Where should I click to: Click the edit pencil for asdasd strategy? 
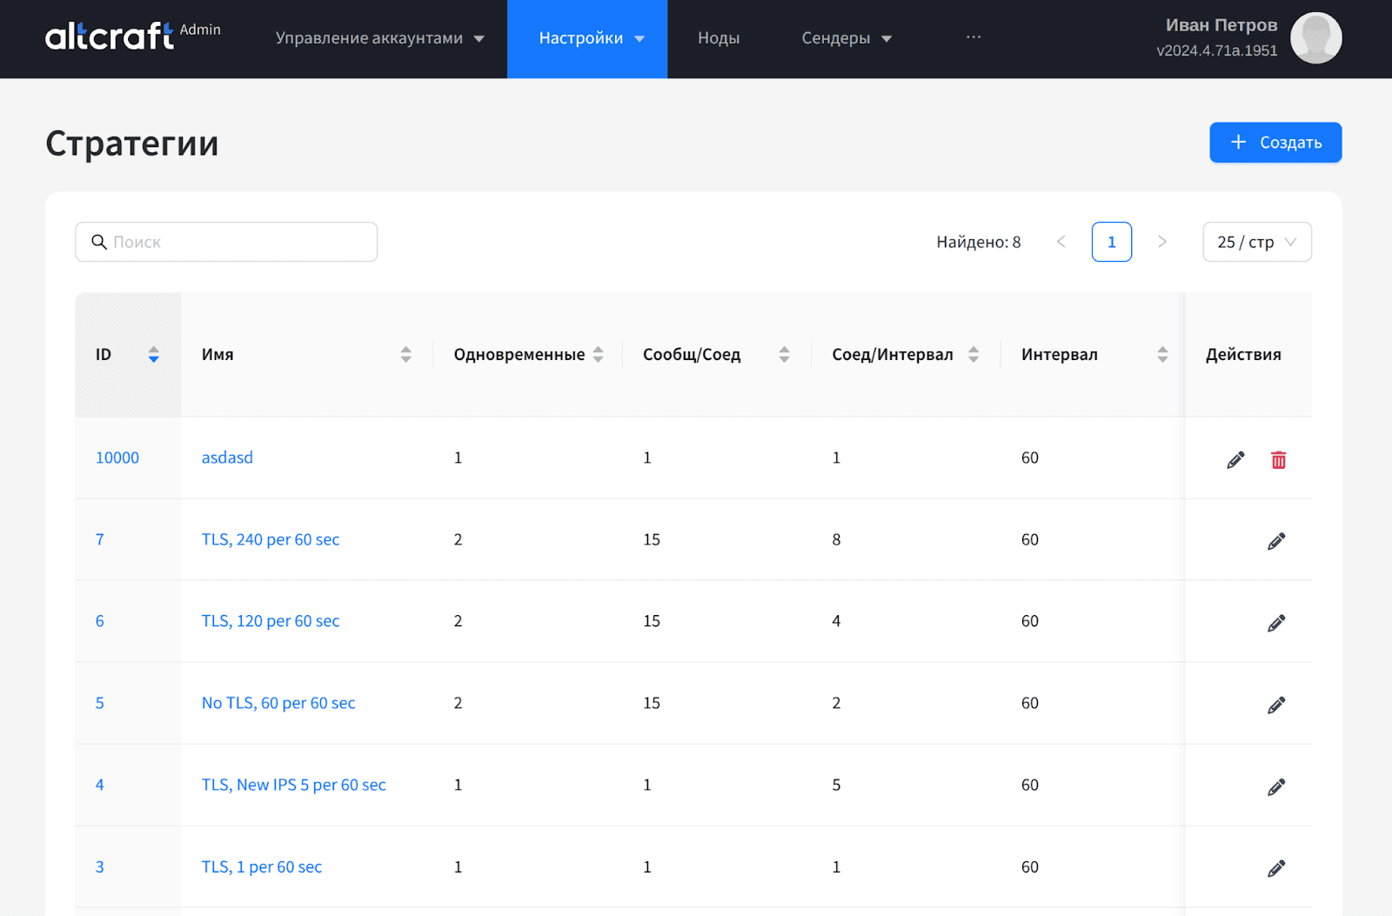pos(1235,459)
